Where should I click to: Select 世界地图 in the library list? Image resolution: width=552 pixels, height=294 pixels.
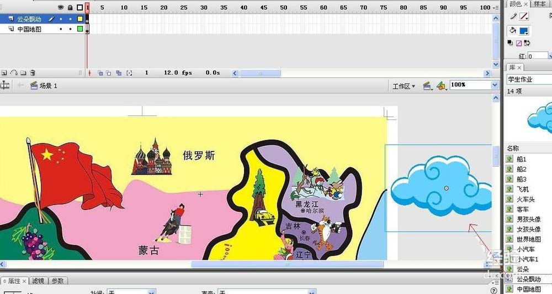pyautogui.click(x=528, y=239)
